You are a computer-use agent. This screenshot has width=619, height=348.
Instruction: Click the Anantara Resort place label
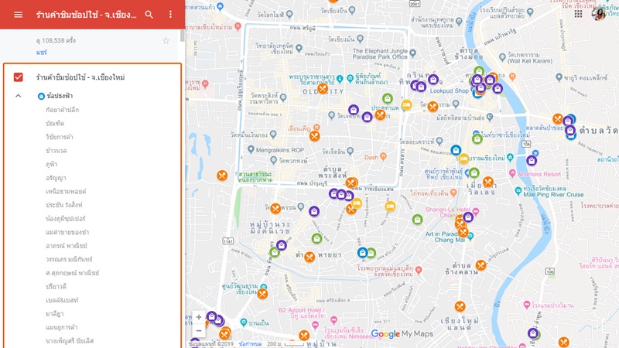[539, 174]
